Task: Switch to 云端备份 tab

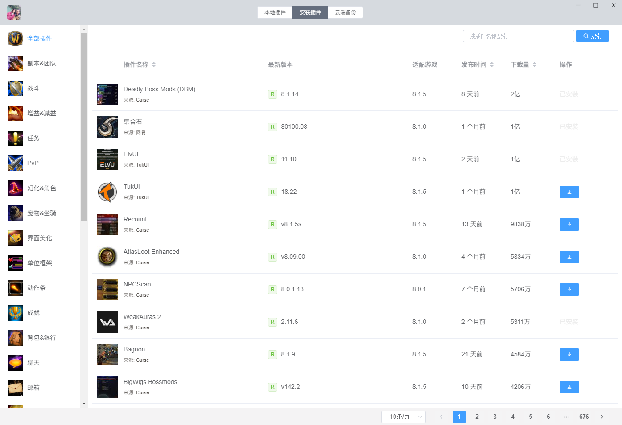Action: 346,12
